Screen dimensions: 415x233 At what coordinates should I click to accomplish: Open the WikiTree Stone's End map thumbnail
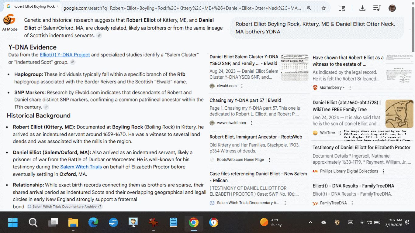[x=399, y=114]
